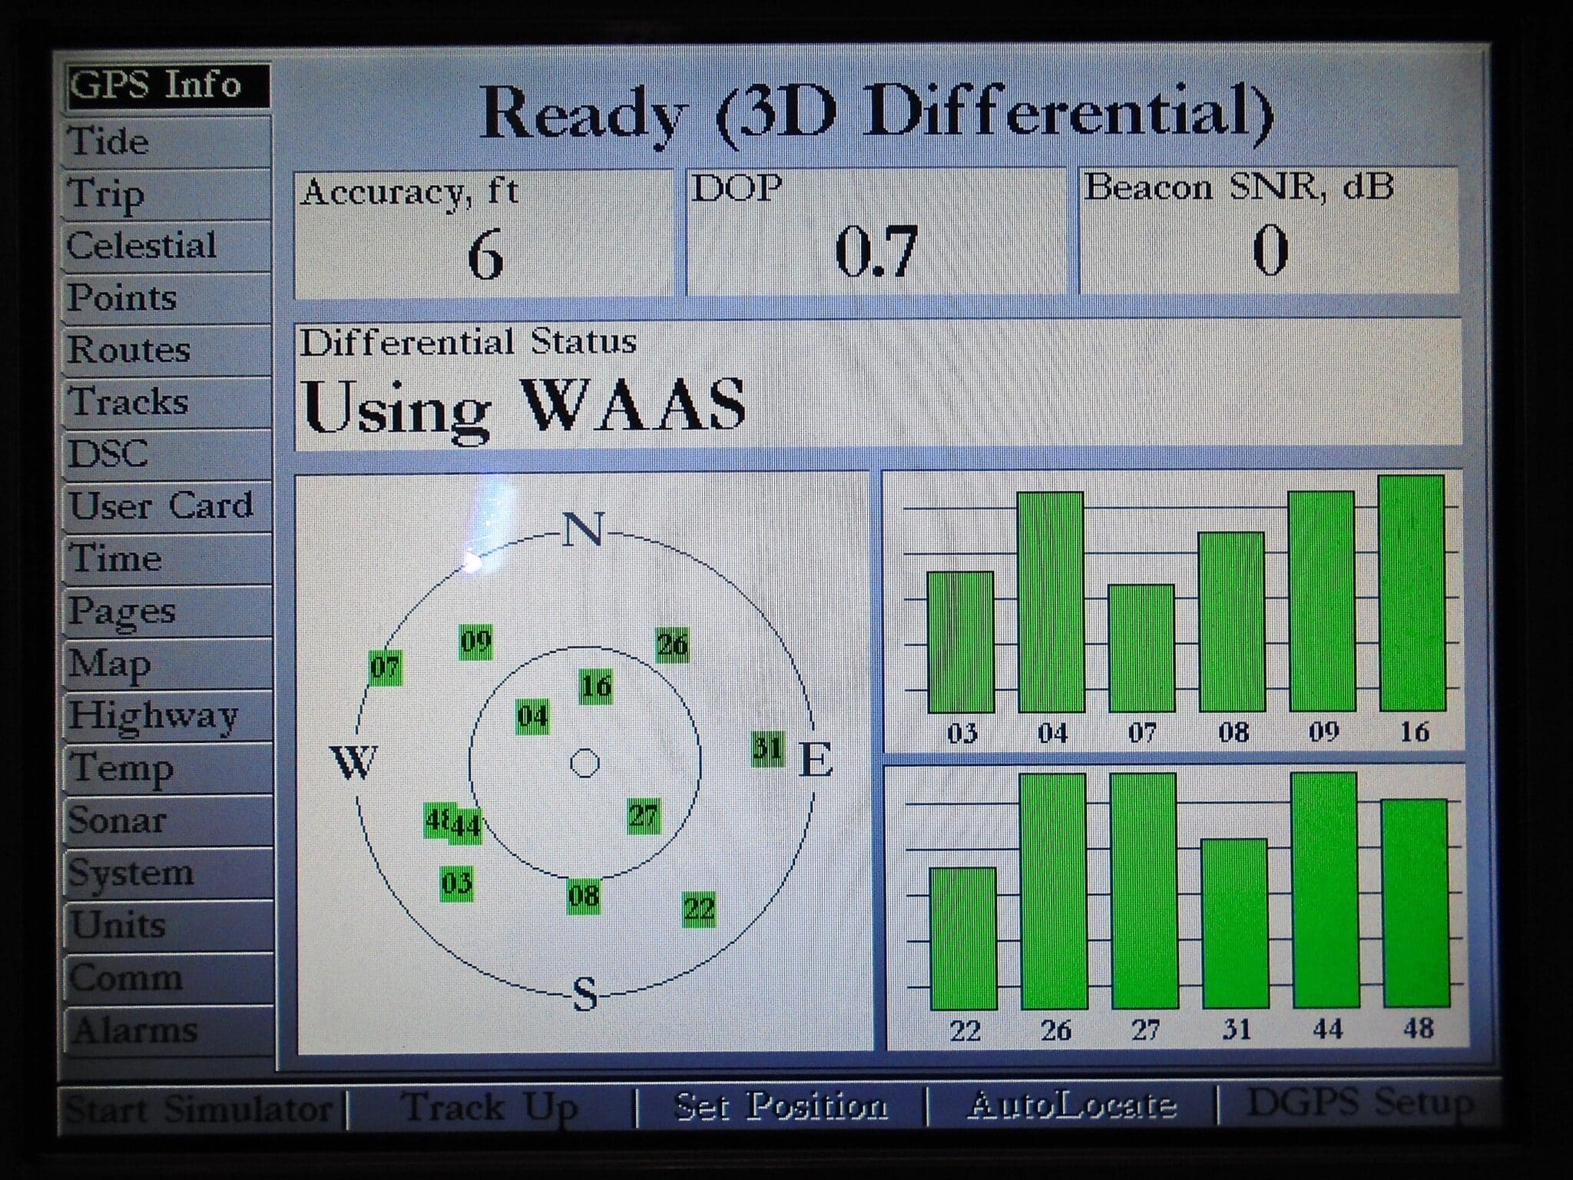This screenshot has height=1180, width=1573.
Task: Open the Map tab
Action: (x=167, y=664)
